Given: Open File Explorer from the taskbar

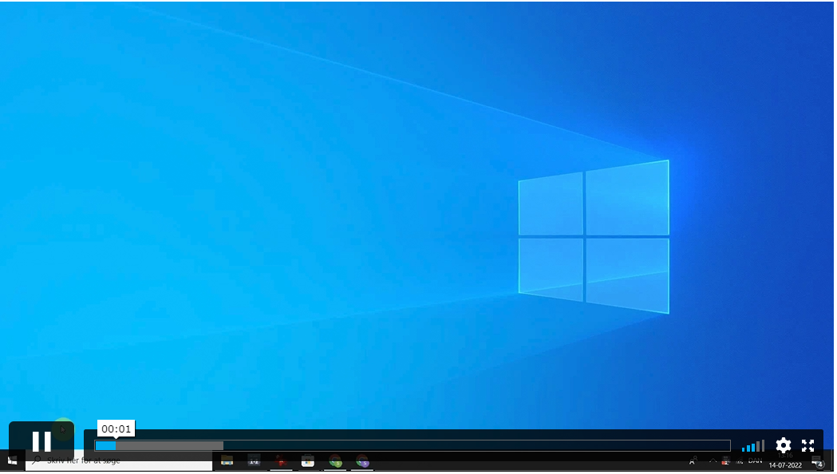Looking at the screenshot, I should [x=227, y=460].
